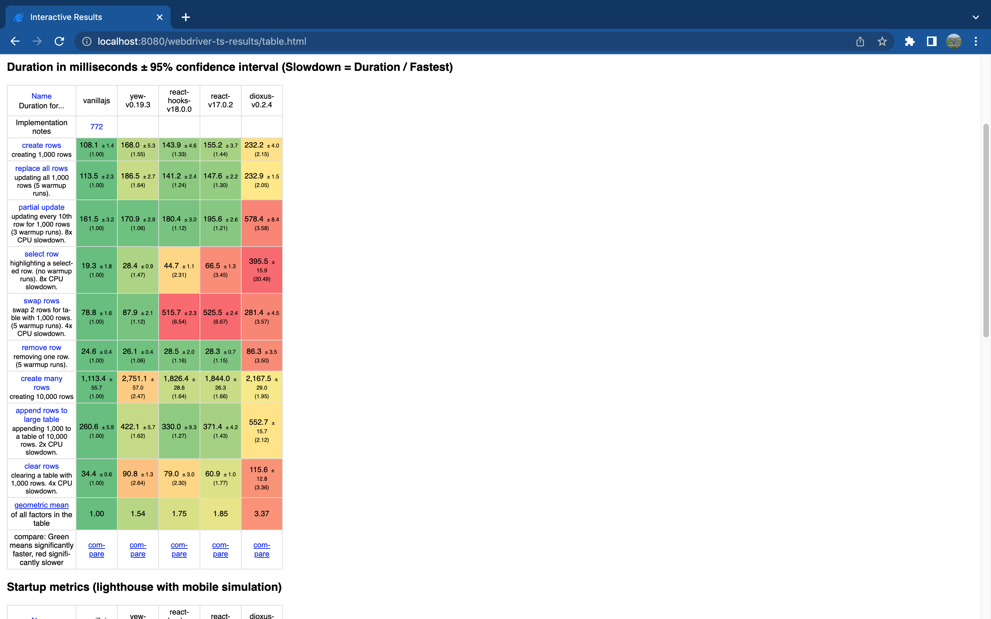Open a new tab with the plus button
Viewport: 991px width, 619px height.
click(x=185, y=17)
